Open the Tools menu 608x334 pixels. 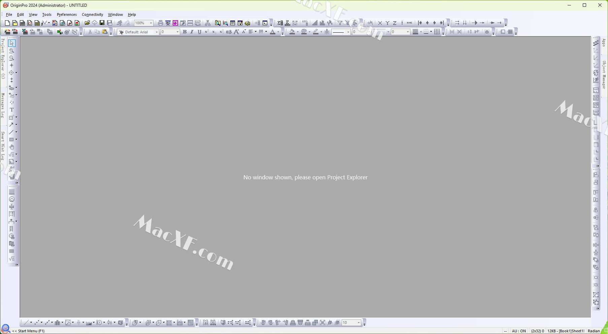coord(47,14)
